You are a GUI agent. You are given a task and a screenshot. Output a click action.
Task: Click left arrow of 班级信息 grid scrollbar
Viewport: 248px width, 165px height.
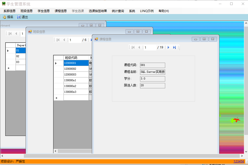tap(55, 151)
